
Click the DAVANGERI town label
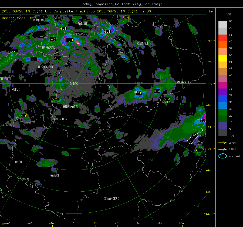click(x=112, y=199)
